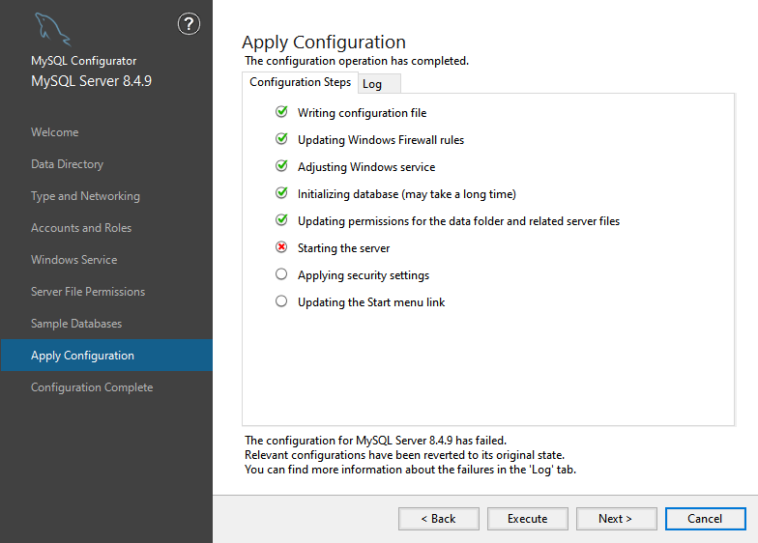
Task: Open the Accounts and Roles step
Action: pyautogui.click(x=81, y=228)
